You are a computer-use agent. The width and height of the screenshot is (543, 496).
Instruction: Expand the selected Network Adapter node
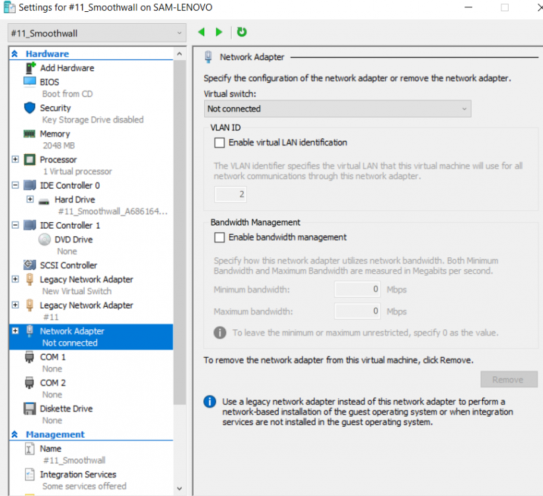(15, 331)
